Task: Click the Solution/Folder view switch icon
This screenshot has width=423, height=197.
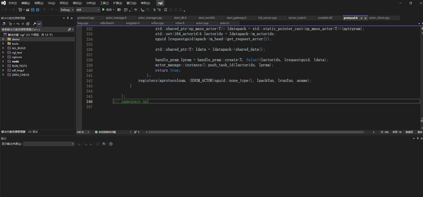Action: (4, 24)
